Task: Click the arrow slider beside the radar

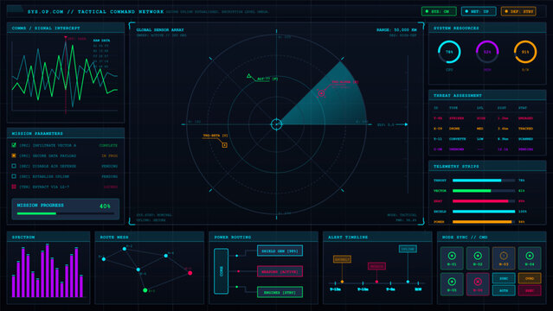Action: [x=406, y=124]
